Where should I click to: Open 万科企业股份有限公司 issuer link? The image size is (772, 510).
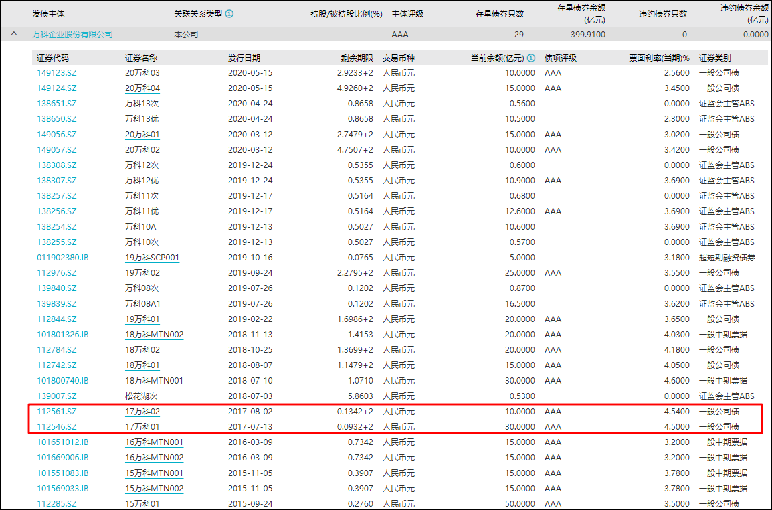tap(72, 35)
